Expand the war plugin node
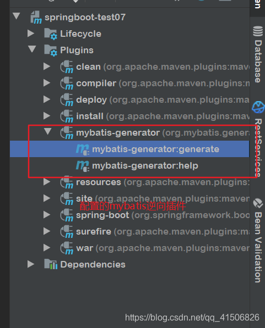Viewport: 265px width, 328px height. (47, 248)
